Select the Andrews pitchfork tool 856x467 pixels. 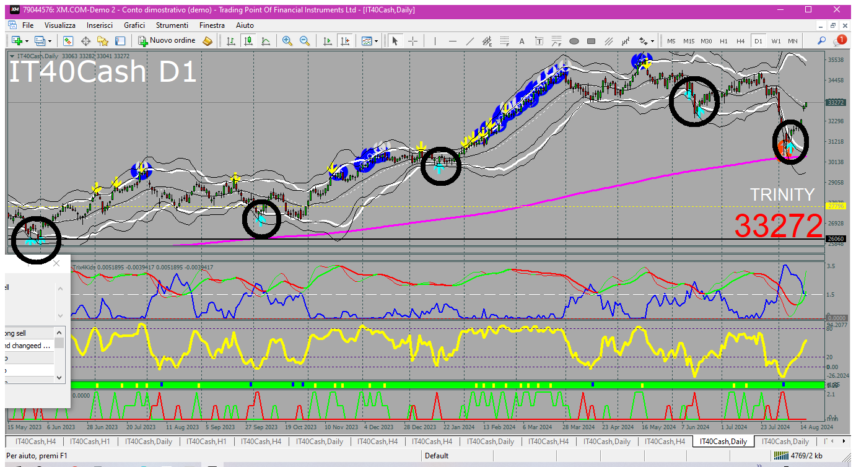pyautogui.click(x=626, y=41)
